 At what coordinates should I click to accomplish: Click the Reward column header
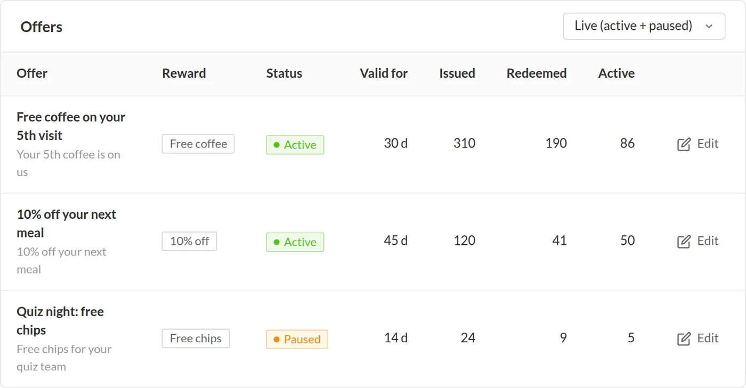(x=184, y=73)
